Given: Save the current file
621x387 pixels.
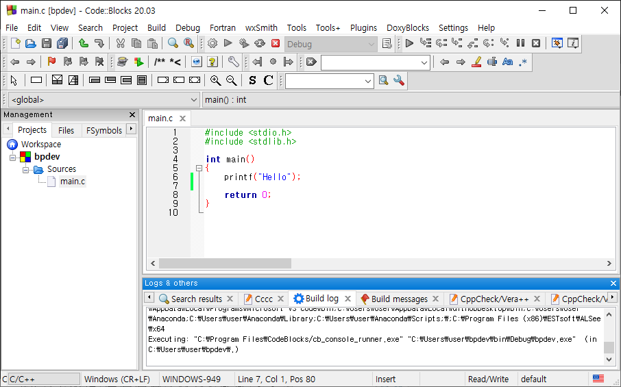Looking at the screenshot, I should 47,43.
